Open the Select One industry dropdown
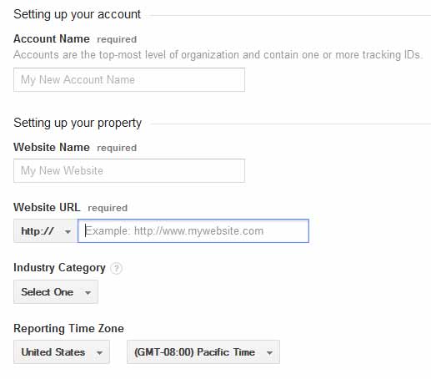The height and width of the screenshot is (379, 431). click(56, 292)
